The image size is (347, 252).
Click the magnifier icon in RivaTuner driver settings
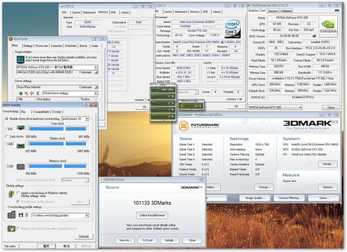[26, 93]
